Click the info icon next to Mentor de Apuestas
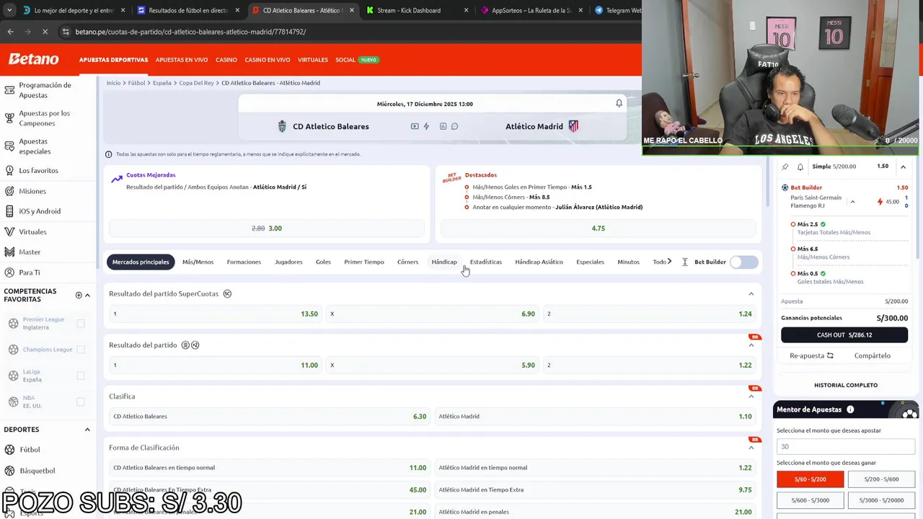Viewport: 923px width, 519px height. pyautogui.click(x=850, y=409)
